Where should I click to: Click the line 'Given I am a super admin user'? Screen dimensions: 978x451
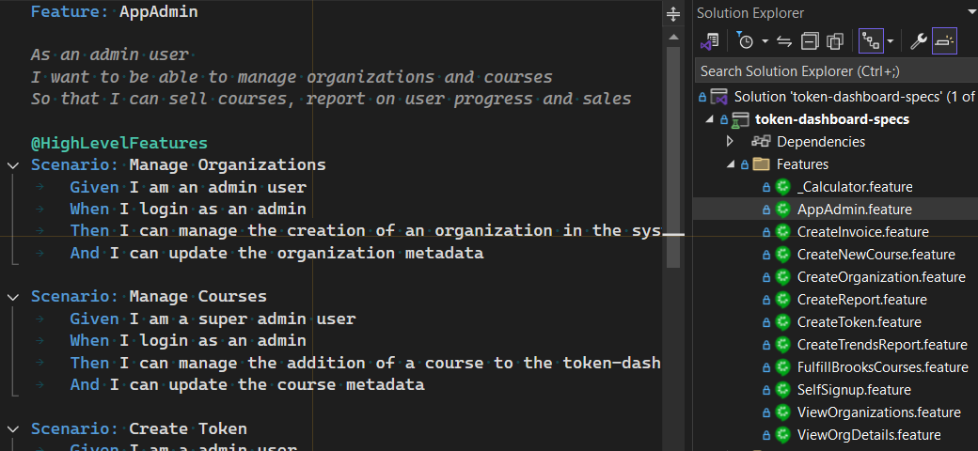pos(213,319)
